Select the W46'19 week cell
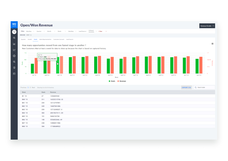The width and height of the screenshot is (228, 161). [25, 119]
